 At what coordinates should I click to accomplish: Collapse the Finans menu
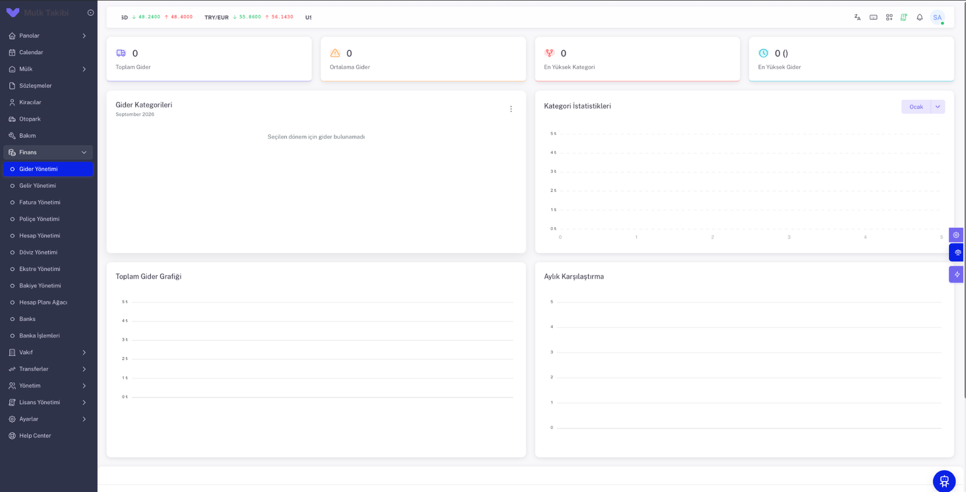(48, 153)
